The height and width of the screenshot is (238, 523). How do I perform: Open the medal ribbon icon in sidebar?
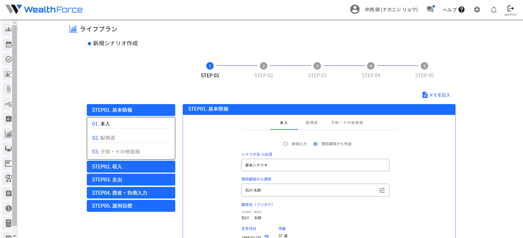pyautogui.click(x=8, y=178)
